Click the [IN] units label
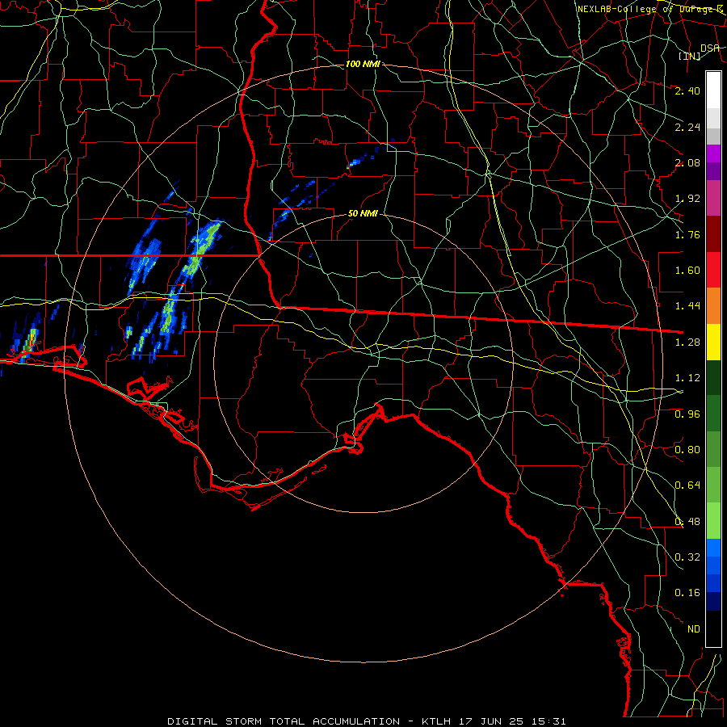 click(x=690, y=56)
